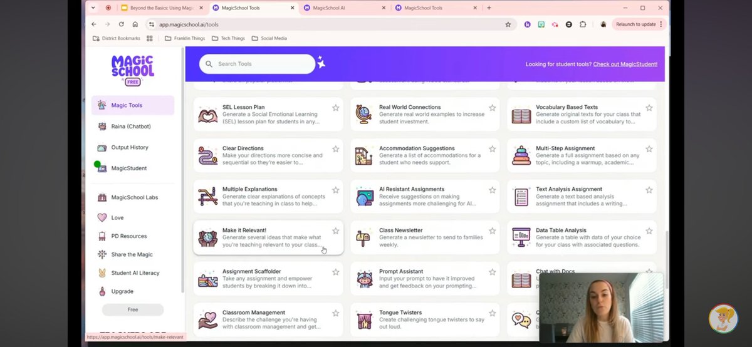Open the Classroom Management heart-hand icon
Image resolution: width=752 pixels, height=347 pixels.
tap(208, 320)
